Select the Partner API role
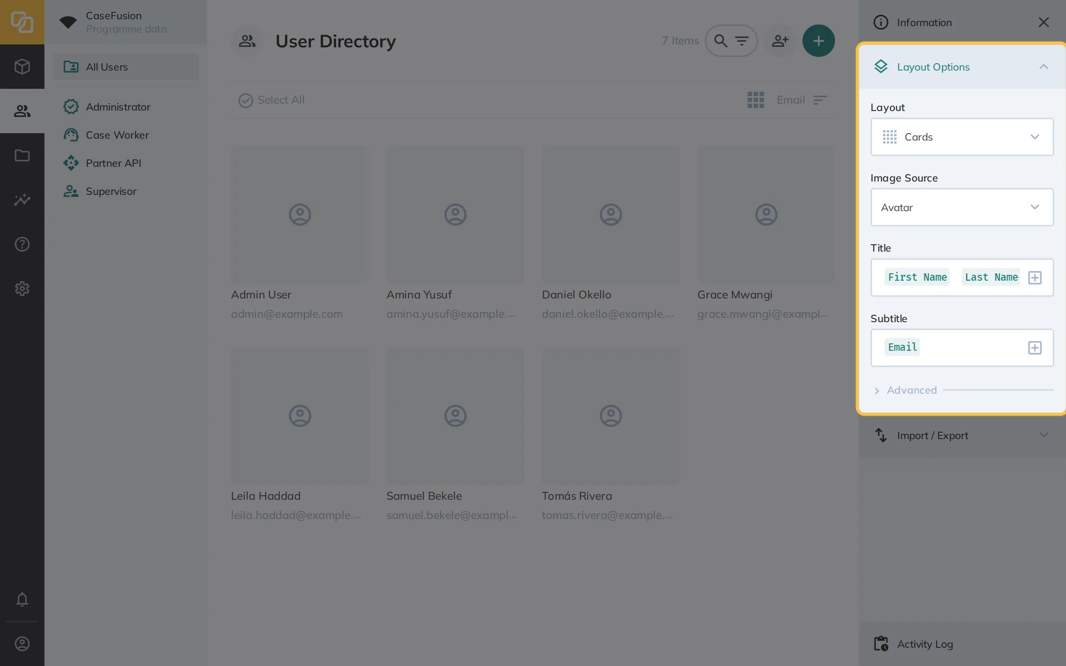 [126, 163]
